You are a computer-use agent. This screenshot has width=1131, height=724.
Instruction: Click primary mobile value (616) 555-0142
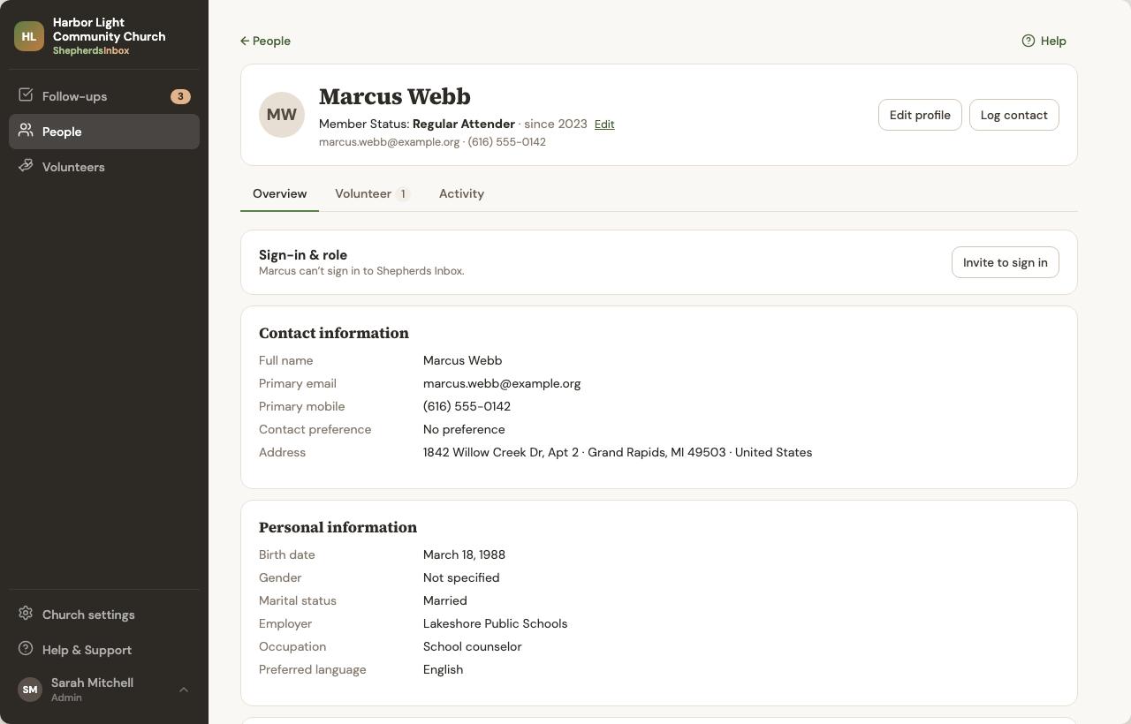pos(467,406)
